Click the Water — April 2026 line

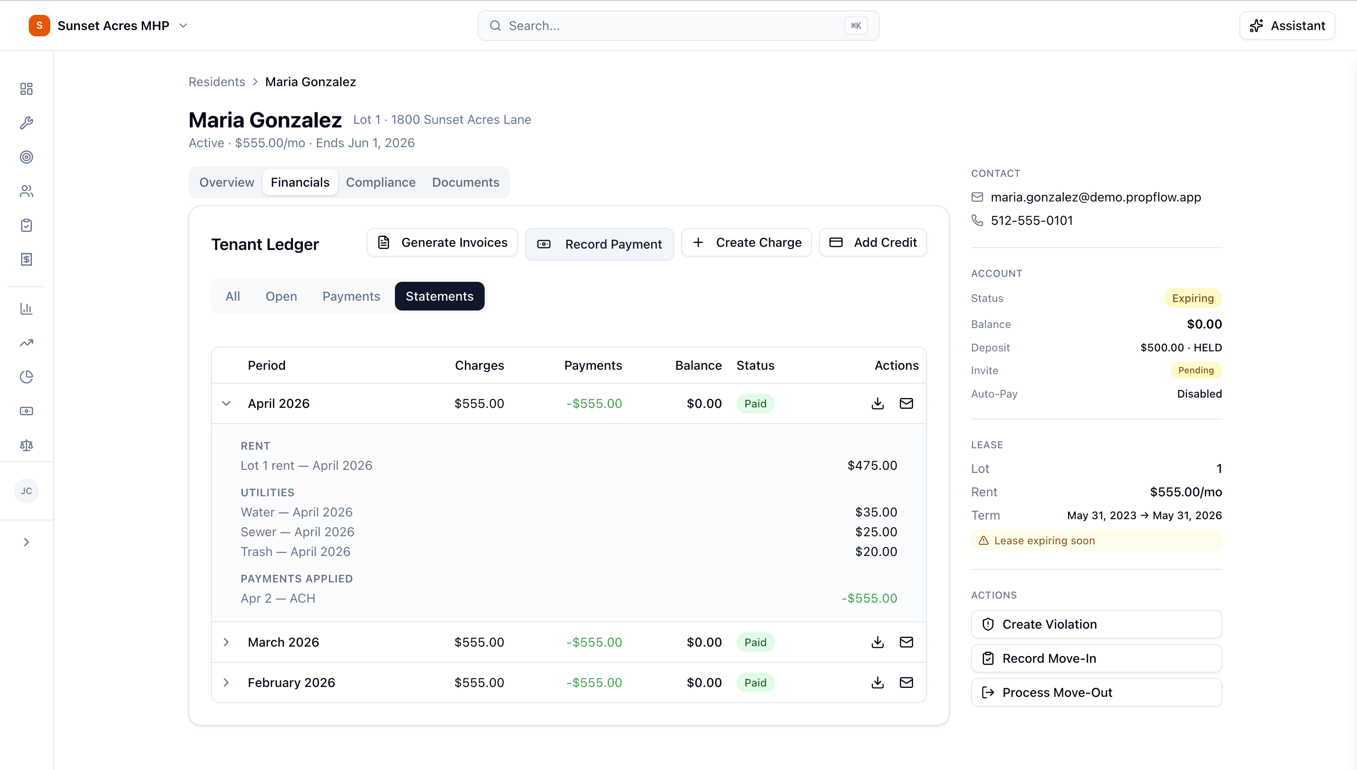pos(569,512)
